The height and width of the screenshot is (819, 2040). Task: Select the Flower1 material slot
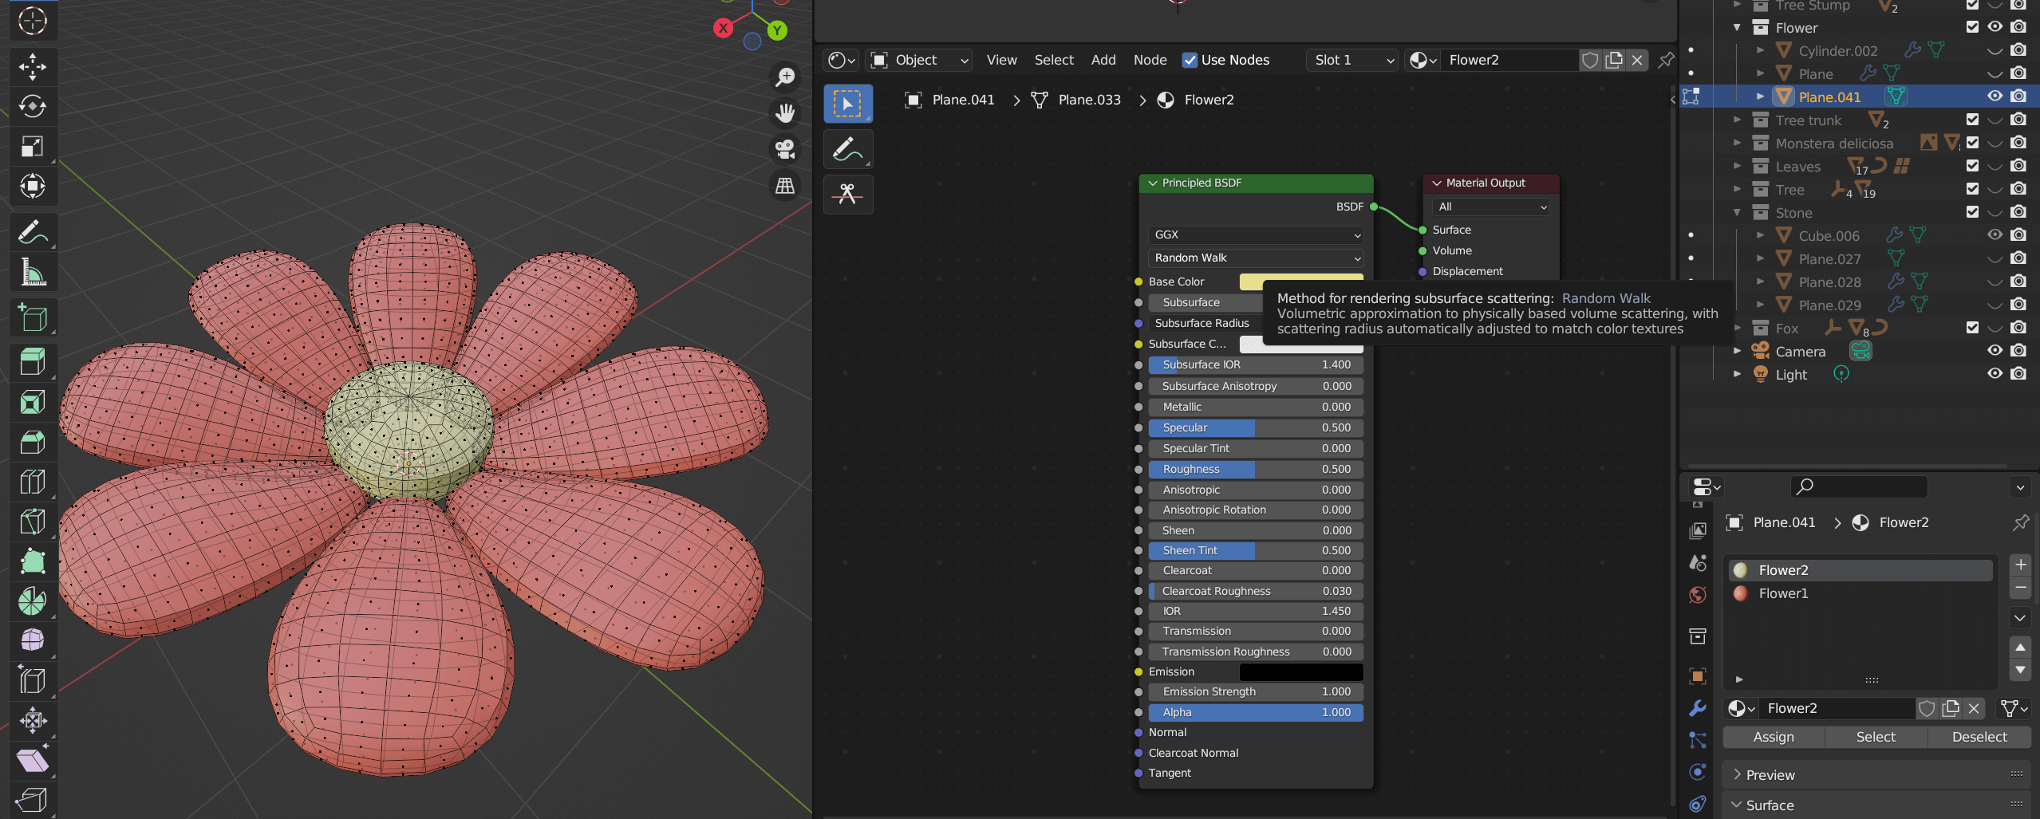click(1860, 593)
